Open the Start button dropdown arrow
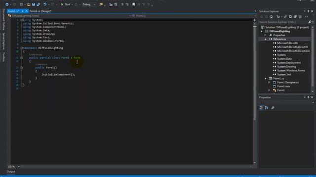Viewport: 316px width, 177px height. point(72,4)
